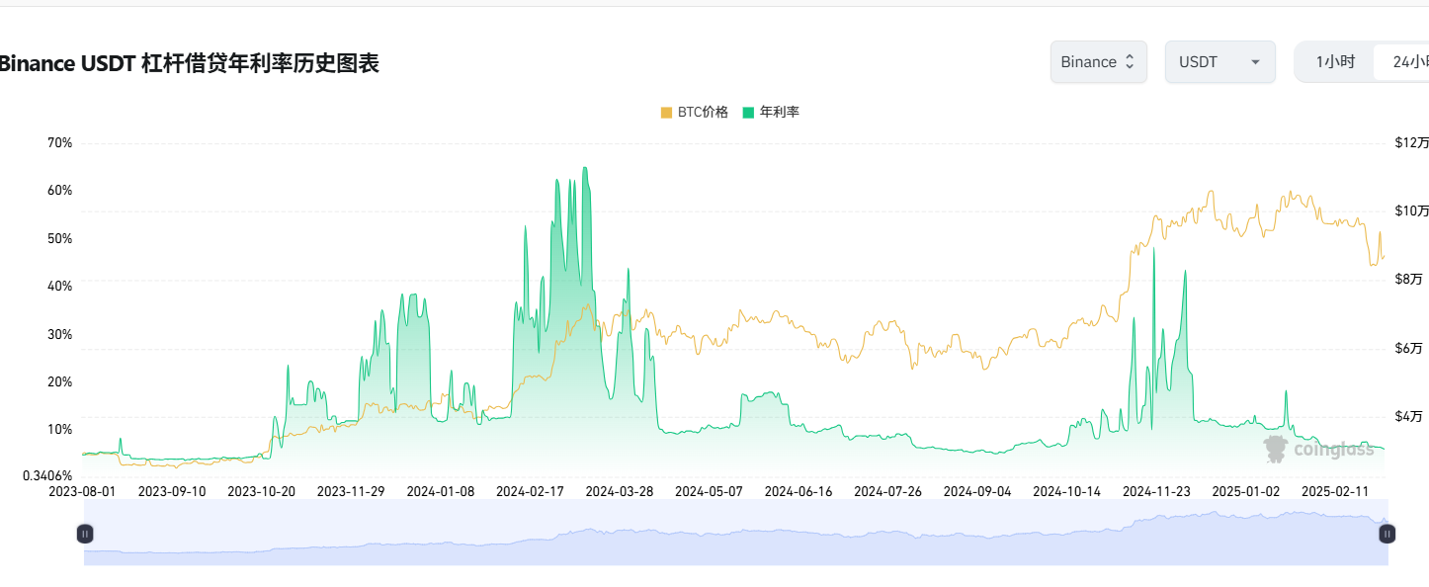Screen dimensions: 1429x587
Task: Click the $6万 price axis label
Action: pyautogui.click(x=1408, y=349)
